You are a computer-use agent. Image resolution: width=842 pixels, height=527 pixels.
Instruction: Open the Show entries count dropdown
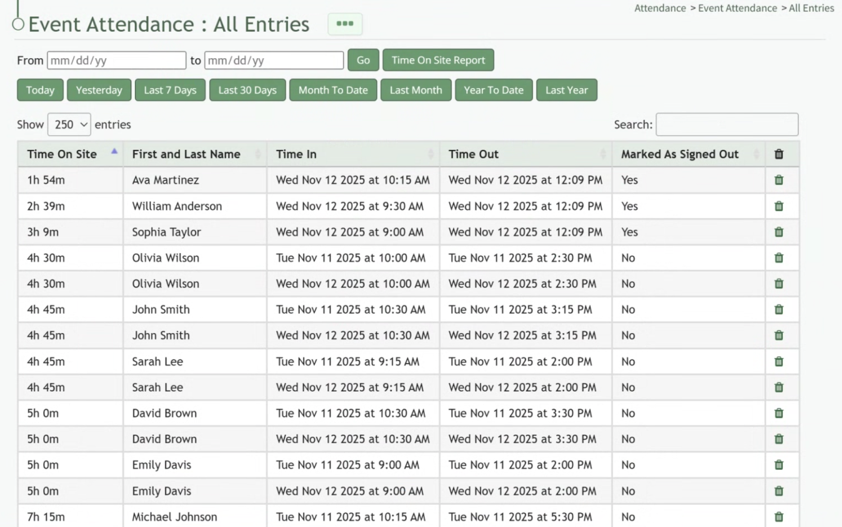point(69,124)
